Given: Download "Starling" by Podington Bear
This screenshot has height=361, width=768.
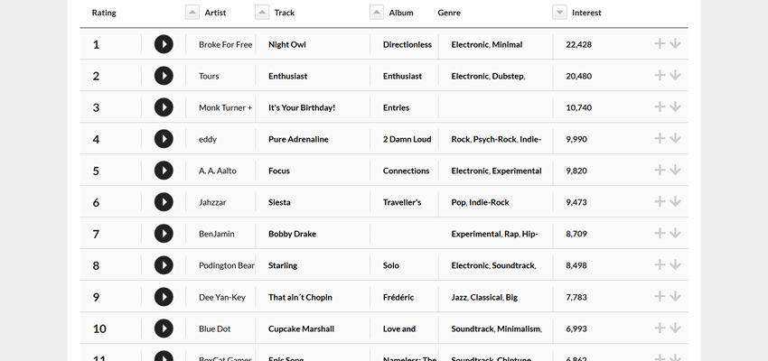Looking at the screenshot, I should [675, 264].
